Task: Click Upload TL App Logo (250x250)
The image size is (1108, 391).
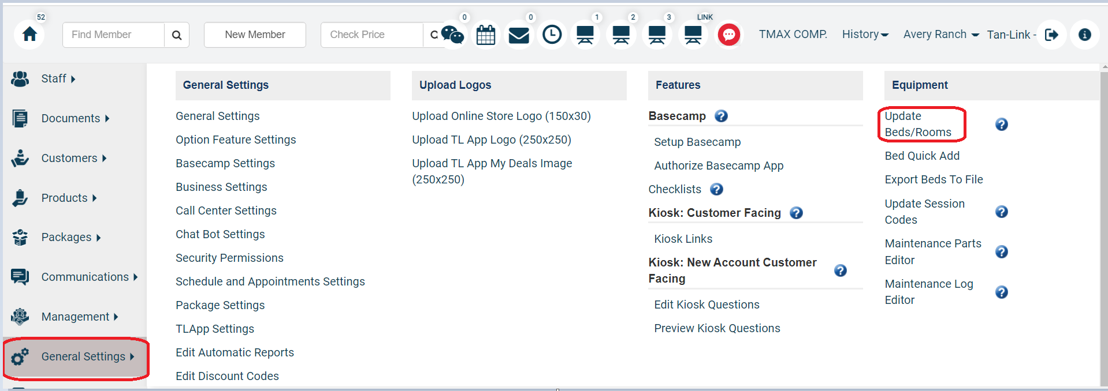Action: 492,140
